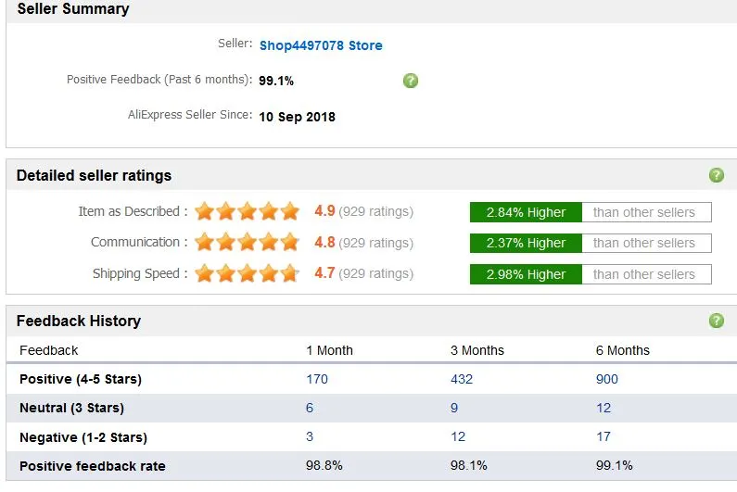737x492 pixels.
Task: Click the 2.98% Higher green indicator
Action: pos(526,274)
